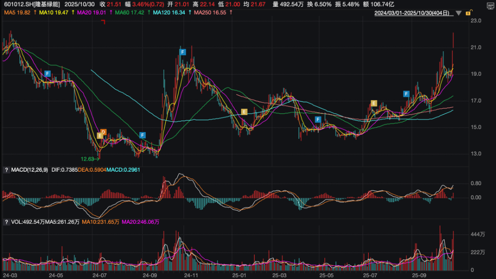Click the closing price 收 21.51
This screenshot has width=496, height=279.
(110, 4)
